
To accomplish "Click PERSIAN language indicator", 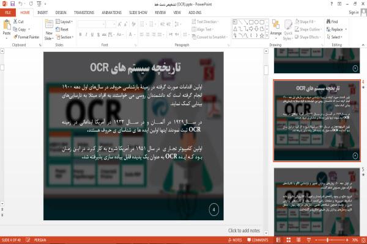I will click(40, 240).
